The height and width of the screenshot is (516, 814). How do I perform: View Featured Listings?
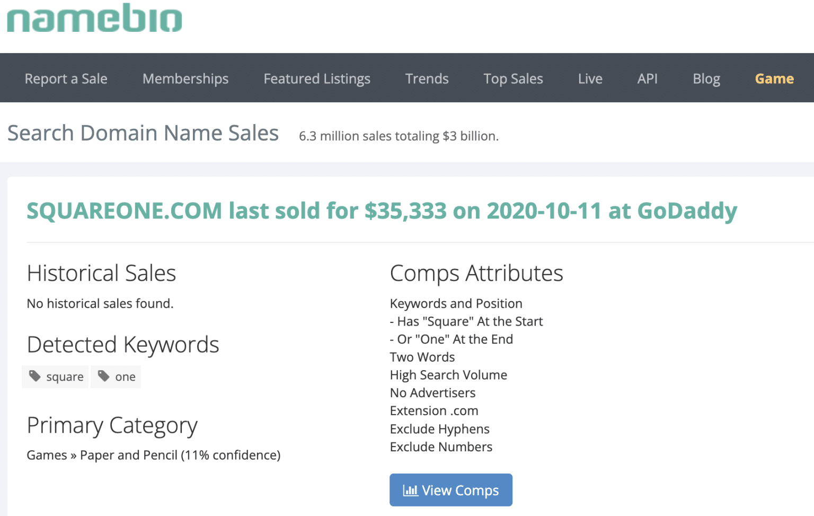pos(316,78)
